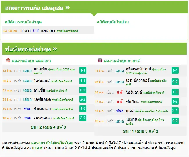This screenshot has height=157, width=189.
Task: Click the date 13 มิ.ย. in Qatar list
Action: tap(100, 71)
